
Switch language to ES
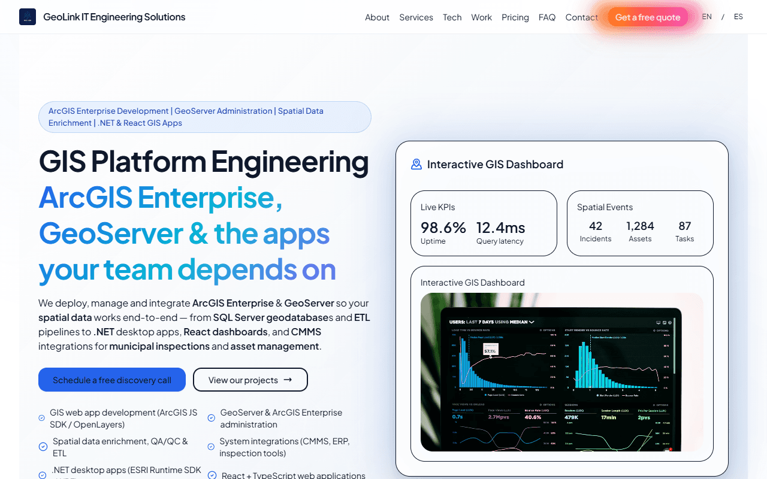tap(738, 17)
